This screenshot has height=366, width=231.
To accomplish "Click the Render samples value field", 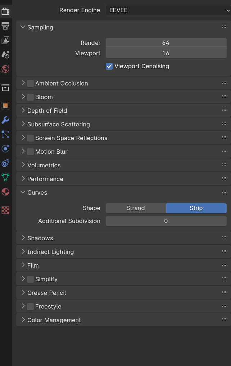I will click(x=166, y=43).
